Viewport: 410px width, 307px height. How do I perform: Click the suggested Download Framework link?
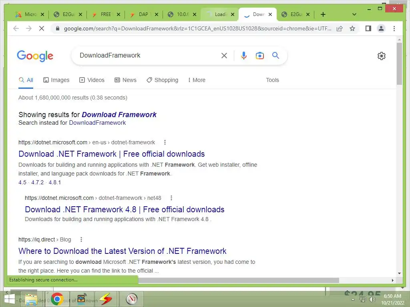coord(119,115)
